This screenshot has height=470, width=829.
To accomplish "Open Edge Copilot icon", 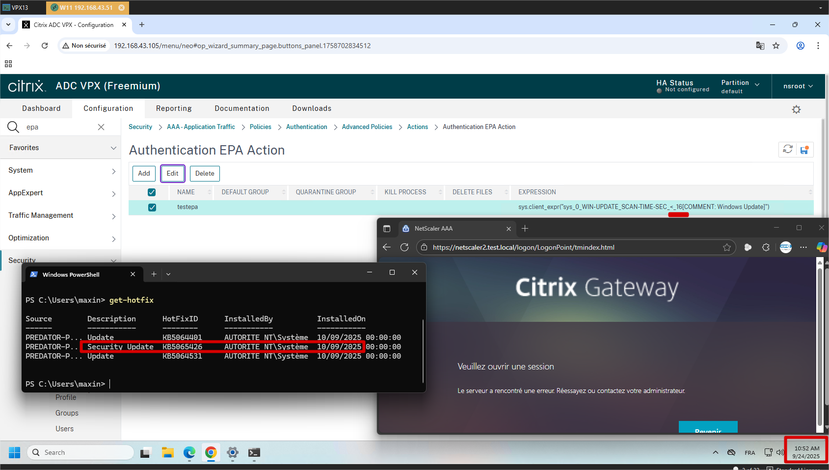I will point(821,247).
